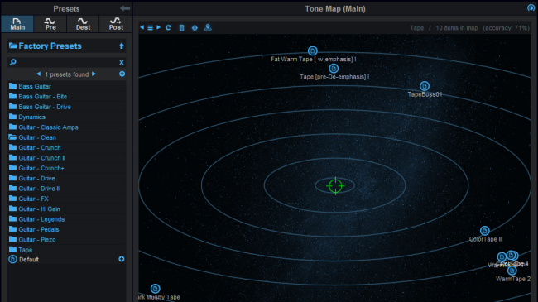Click the Tape map name label

(417, 28)
